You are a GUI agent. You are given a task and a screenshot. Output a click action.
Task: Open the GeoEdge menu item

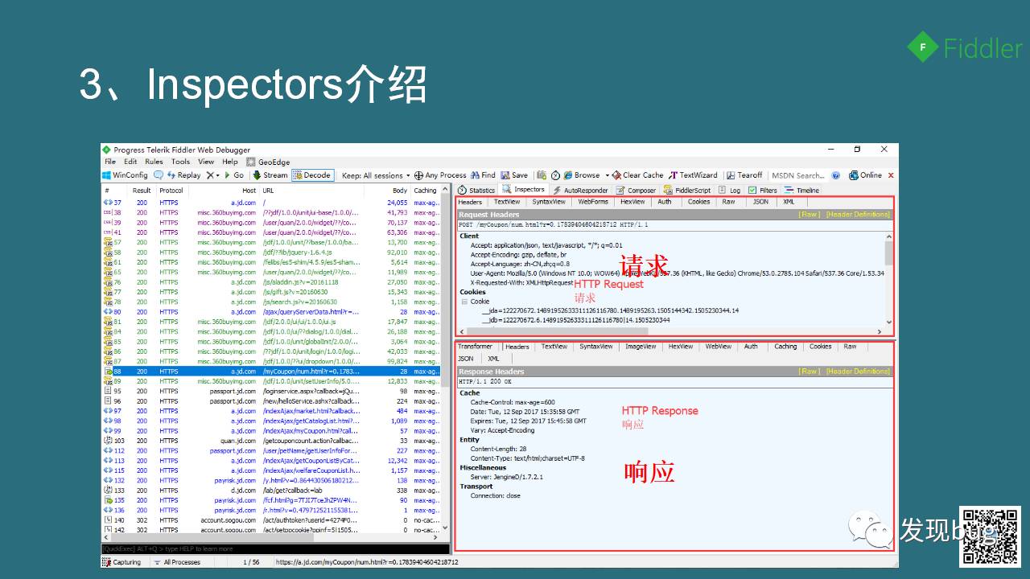(x=268, y=162)
